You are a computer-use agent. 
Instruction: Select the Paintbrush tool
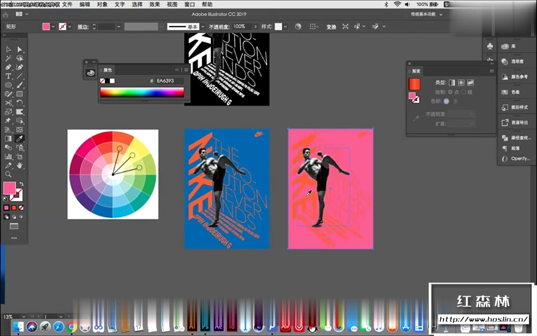tap(19, 85)
